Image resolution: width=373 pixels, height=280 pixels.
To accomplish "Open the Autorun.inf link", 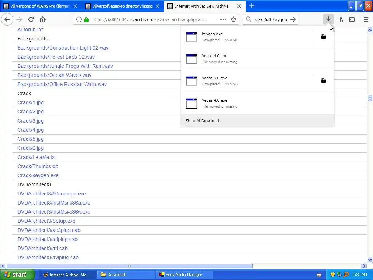I will (x=30, y=30).
